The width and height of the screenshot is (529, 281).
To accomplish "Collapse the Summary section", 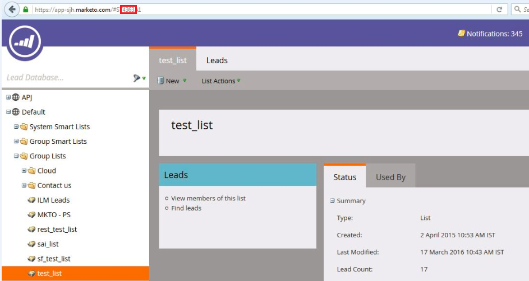I will click(x=332, y=200).
